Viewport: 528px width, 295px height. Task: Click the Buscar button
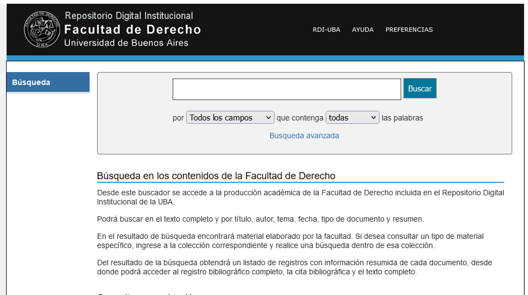coord(420,88)
